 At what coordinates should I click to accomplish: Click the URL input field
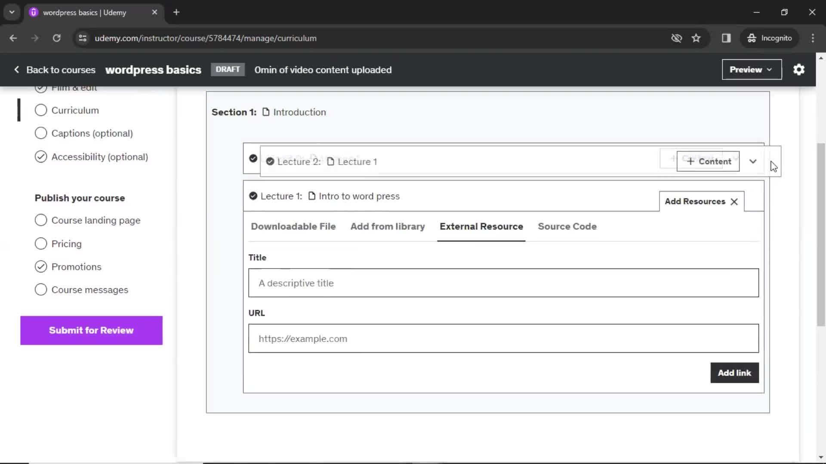click(x=503, y=339)
